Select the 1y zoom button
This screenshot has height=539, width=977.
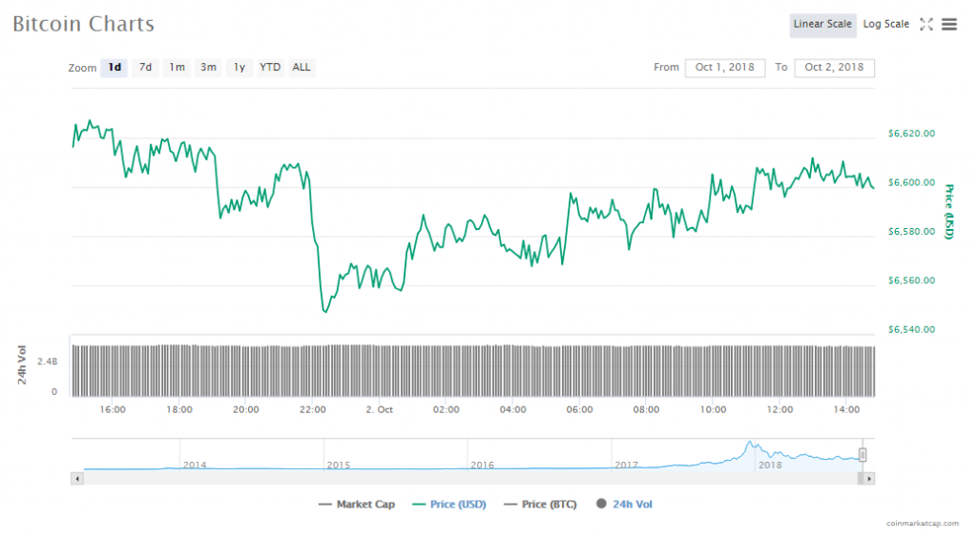pyautogui.click(x=239, y=68)
